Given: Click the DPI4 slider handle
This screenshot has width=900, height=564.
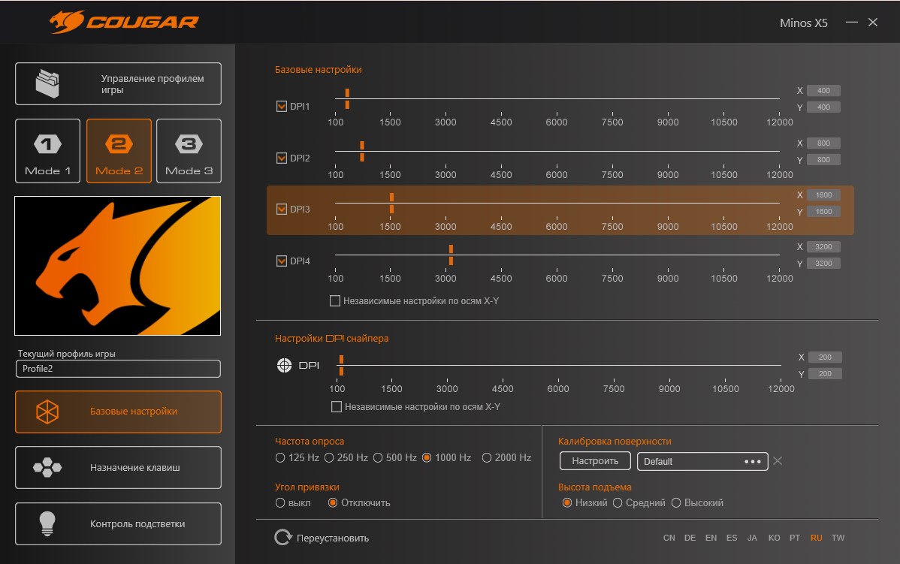Looking at the screenshot, I should click(x=452, y=255).
